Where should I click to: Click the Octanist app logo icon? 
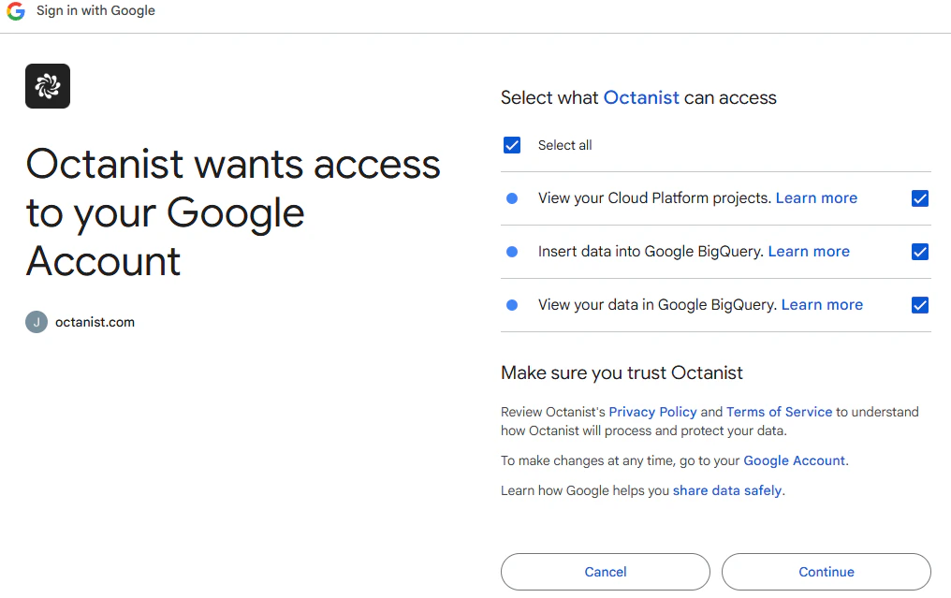point(48,86)
